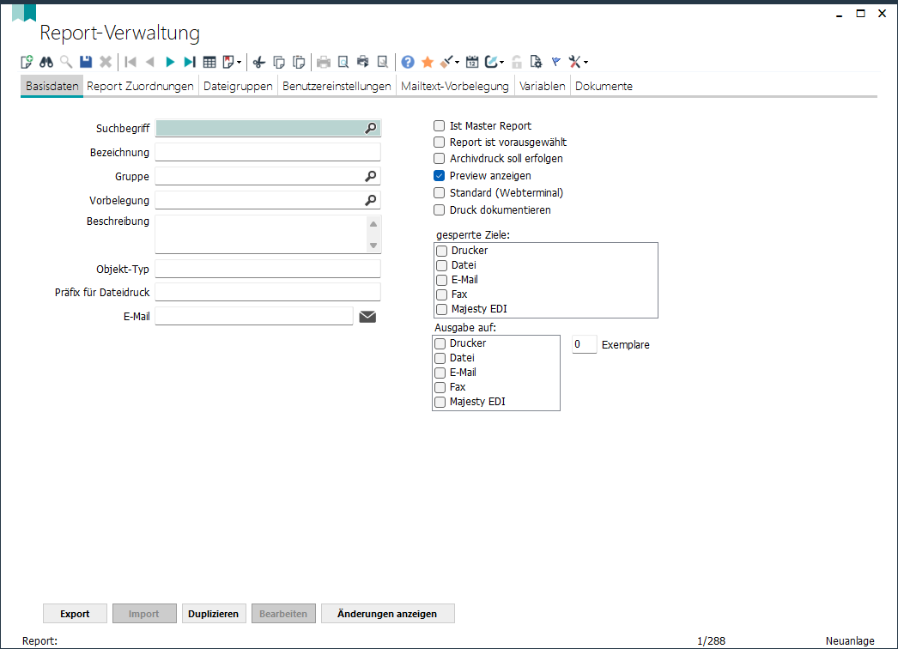
Task: Click the bookmarked page document icon
Action: [228, 62]
